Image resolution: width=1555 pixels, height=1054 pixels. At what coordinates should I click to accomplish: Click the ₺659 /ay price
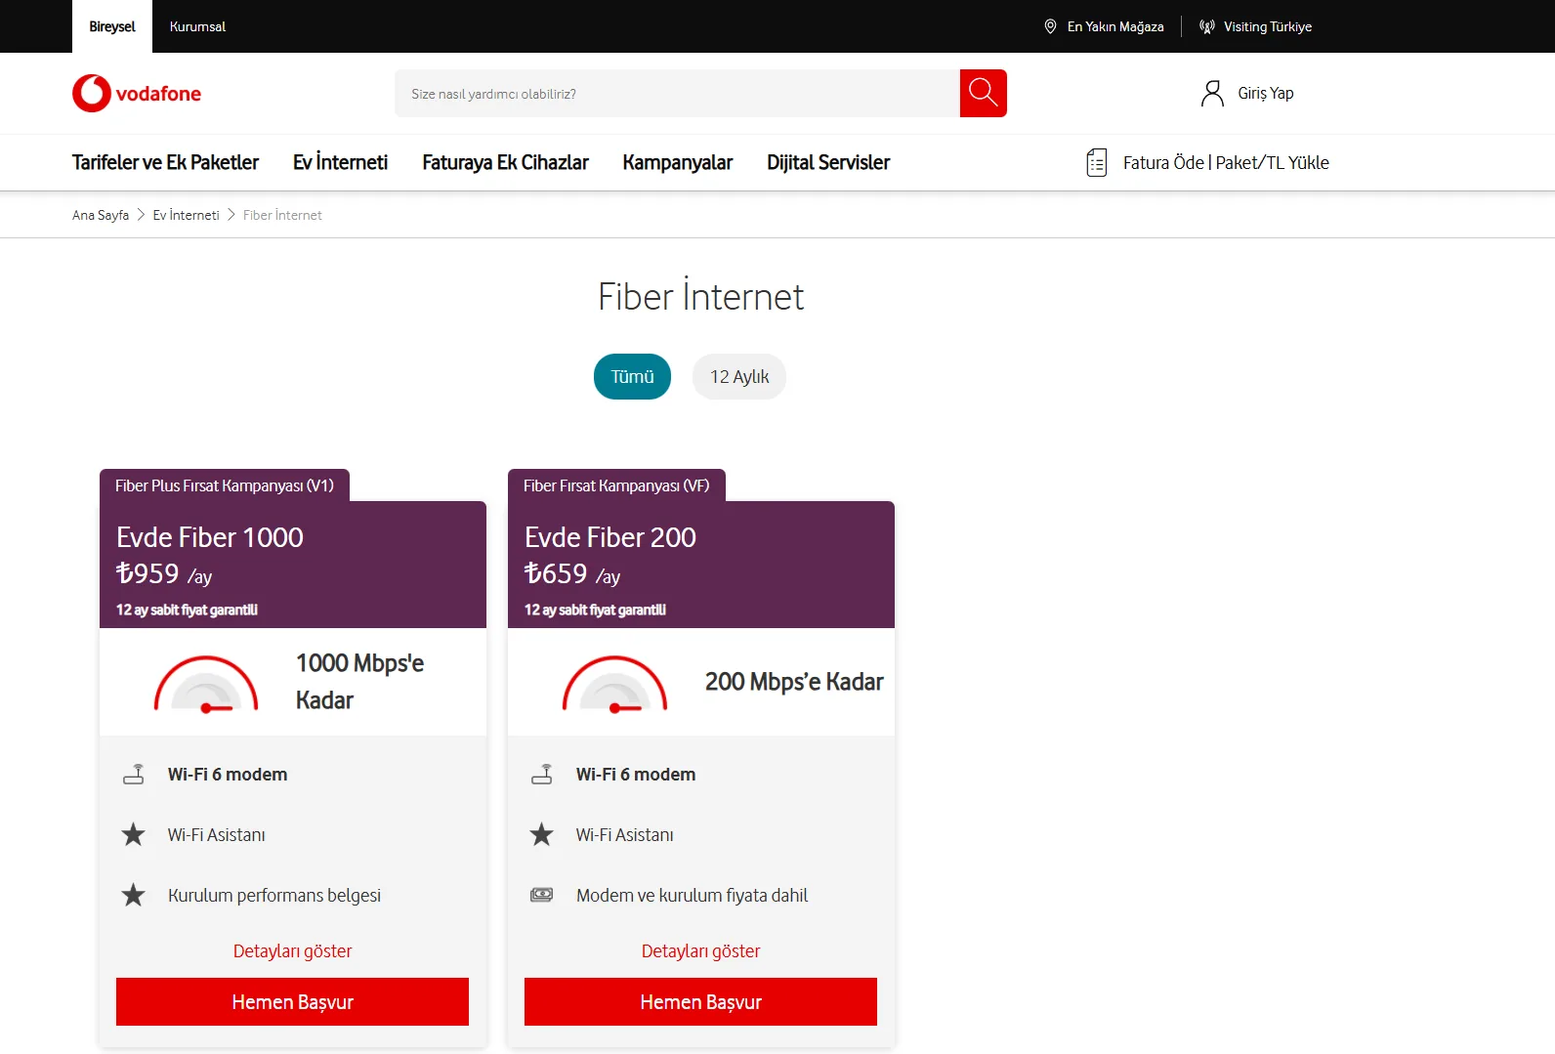[x=572, y=574]
